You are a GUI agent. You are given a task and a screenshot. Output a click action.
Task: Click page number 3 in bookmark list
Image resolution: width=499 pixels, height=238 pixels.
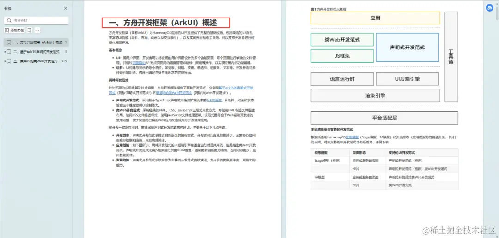pyautogui.click(x=66, y=52)
